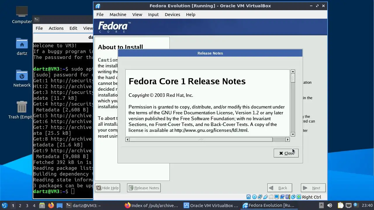Click the wired network tray icon
This screenshot has width=374, height=210.
(x=349, y=205)
